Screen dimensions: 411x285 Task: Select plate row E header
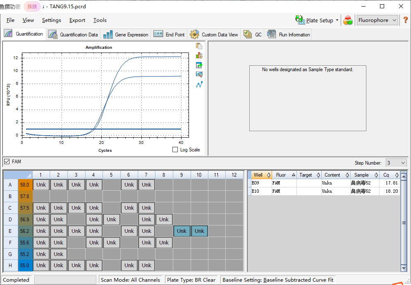[10, 231]
